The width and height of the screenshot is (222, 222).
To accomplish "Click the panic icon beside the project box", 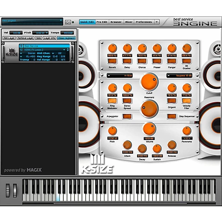I will coord(68,22).
